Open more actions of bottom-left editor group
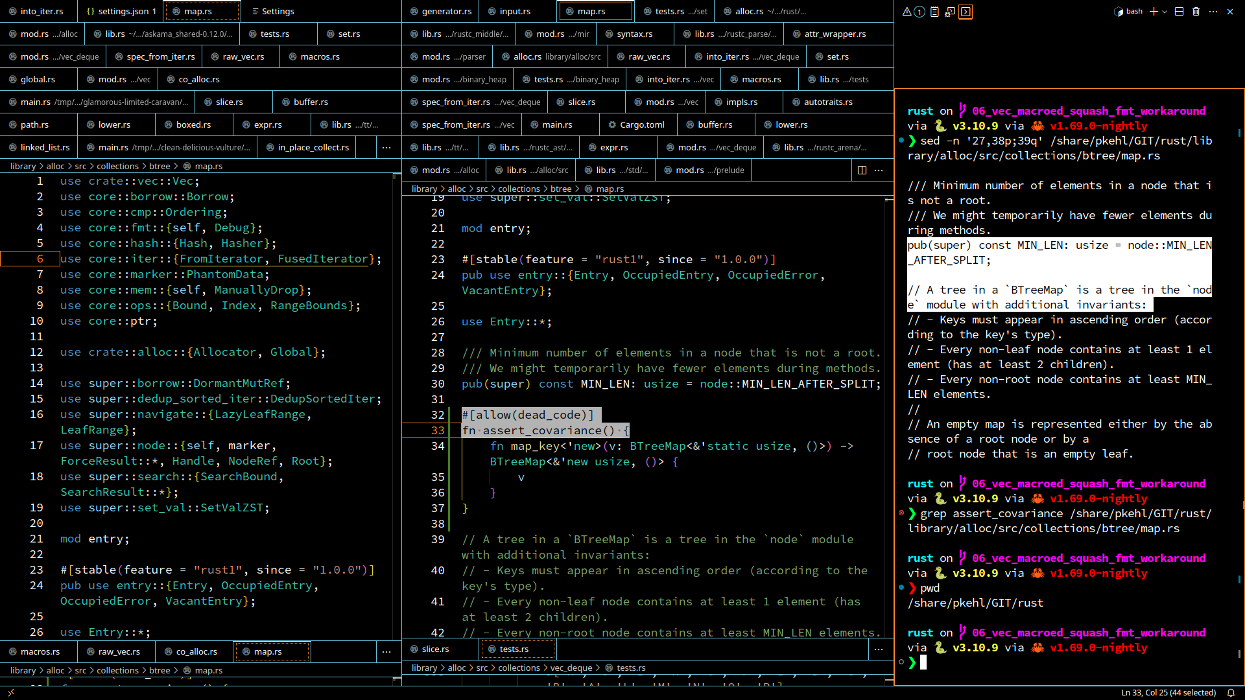 (386, 651)
